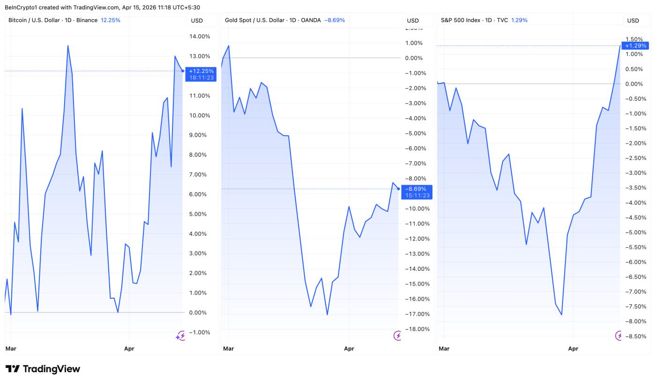Click −8.69% change value in Gold header
The width and height of the screenshot is (656, 383).
tap(335, 20)
